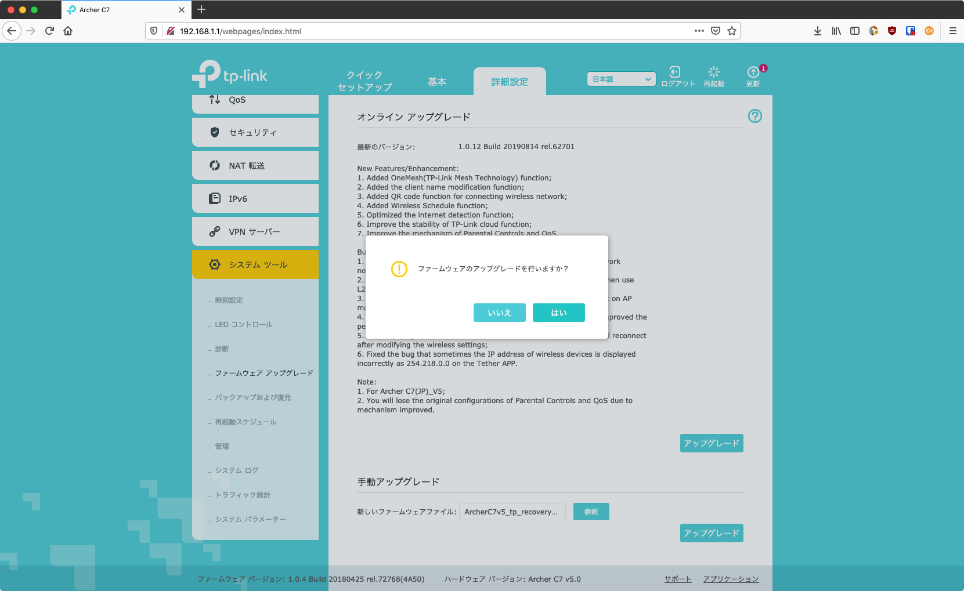Viewport: 964px width, 591px height.
Task: Click the tracking protection shield icon
Action: point(154,31)
